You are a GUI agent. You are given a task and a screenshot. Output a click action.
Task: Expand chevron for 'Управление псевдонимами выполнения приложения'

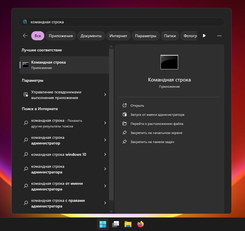pyautogui.click(x=105, y=94)
